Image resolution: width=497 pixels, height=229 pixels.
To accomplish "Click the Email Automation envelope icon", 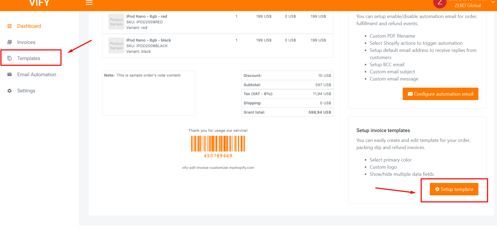I will pos(10,74).
